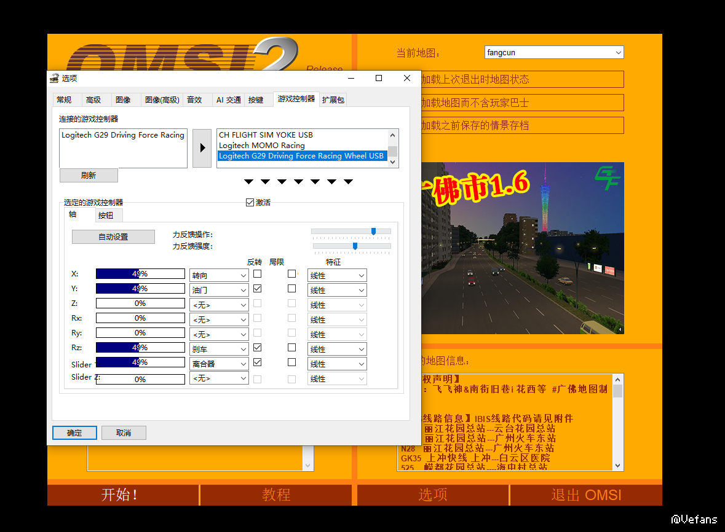Click the Options window title icon
This screenshot has height=532, width=725.
[x=55, y=78]
